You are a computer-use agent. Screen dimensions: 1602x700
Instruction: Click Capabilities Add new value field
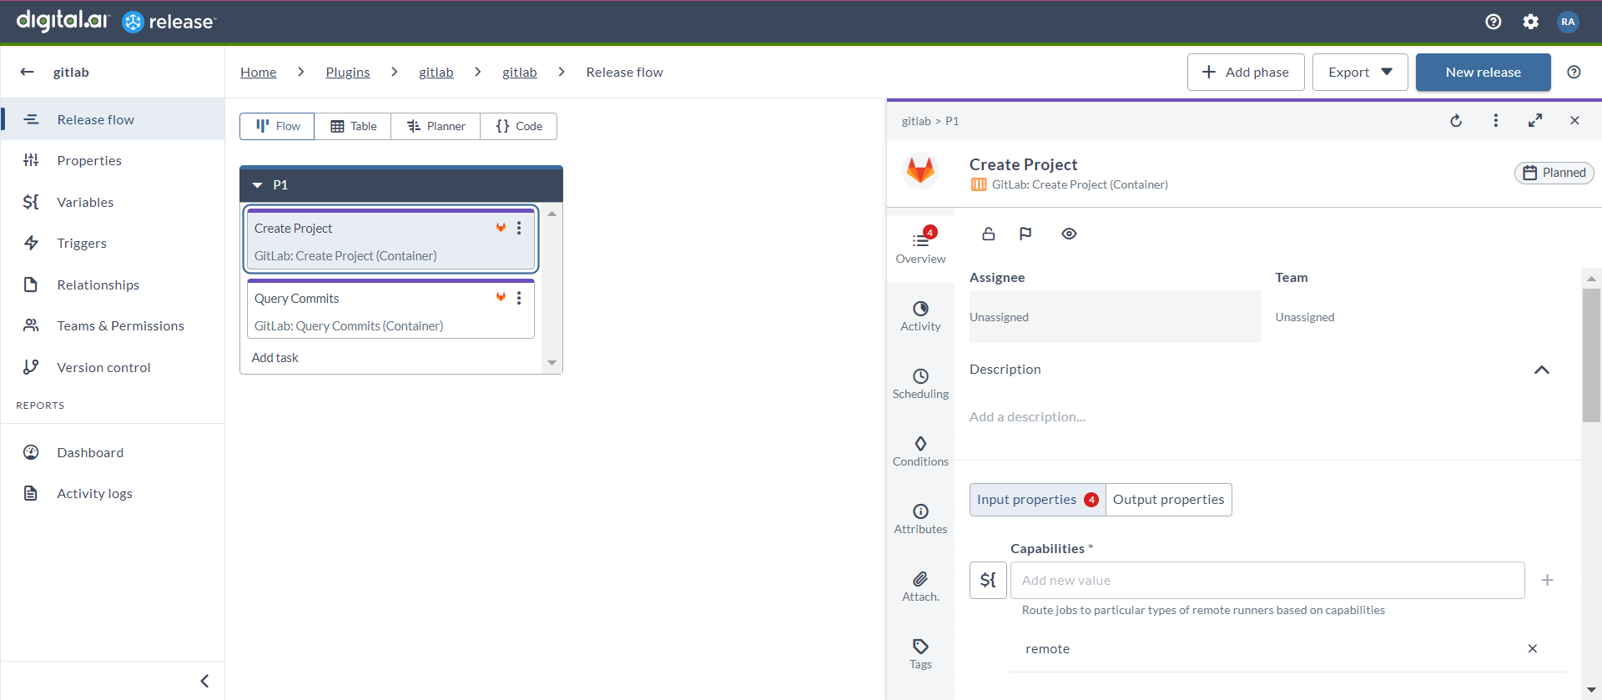pyautogui.click(x=1267, y=580)
